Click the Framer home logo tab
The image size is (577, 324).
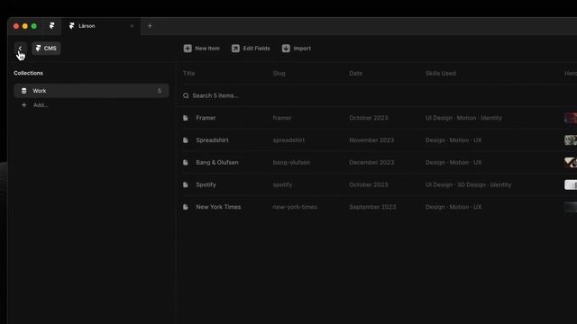click(52, 26)
